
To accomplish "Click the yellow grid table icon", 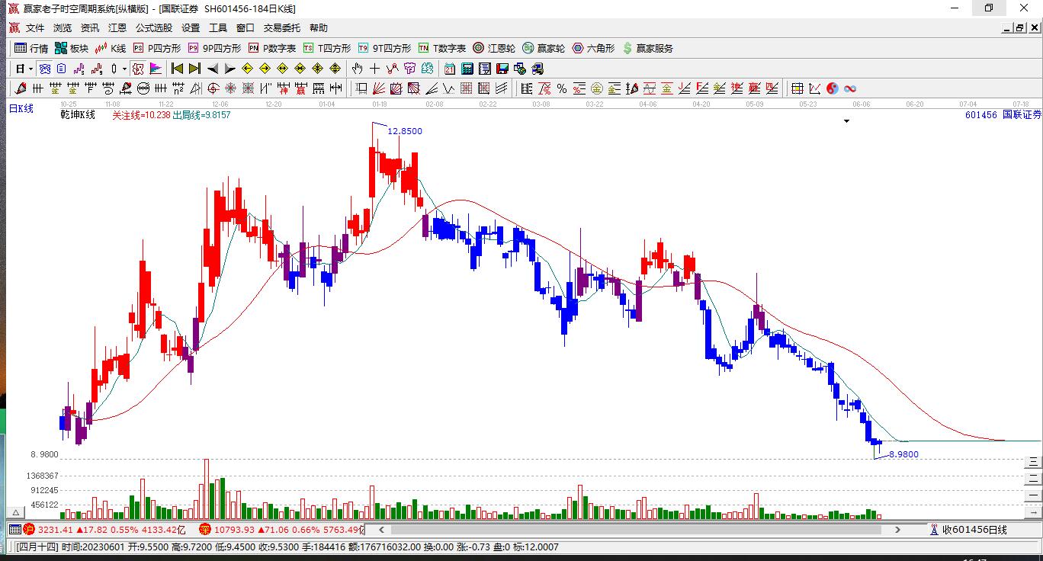I will (797, 88).
